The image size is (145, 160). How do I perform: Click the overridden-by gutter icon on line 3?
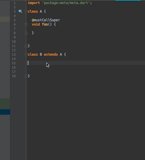20,11
